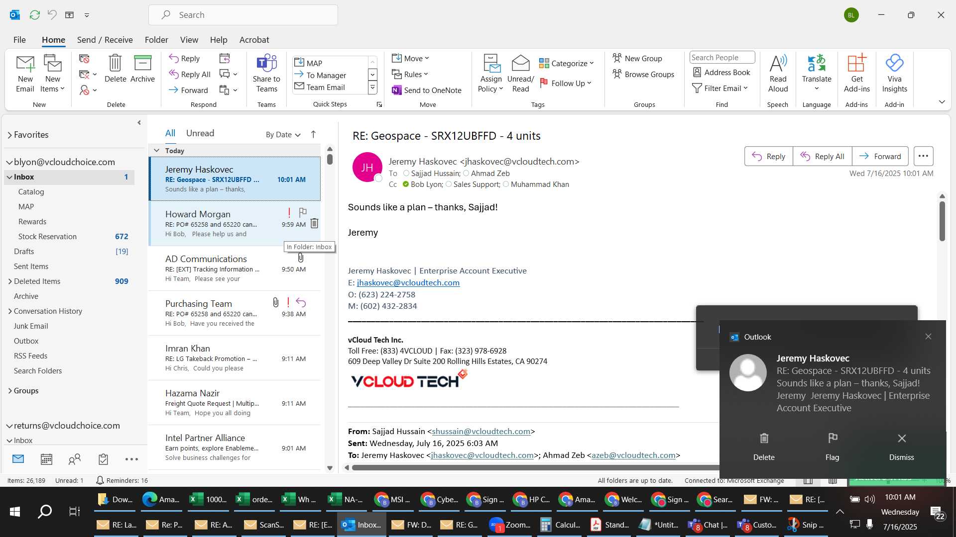Click the shussain@vcloudtech.com link
The width and height of the screenshot is (956, 537).
tap(481, 431)
